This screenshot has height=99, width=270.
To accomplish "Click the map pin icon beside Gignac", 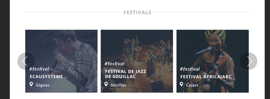I will [x=31, y=84].
